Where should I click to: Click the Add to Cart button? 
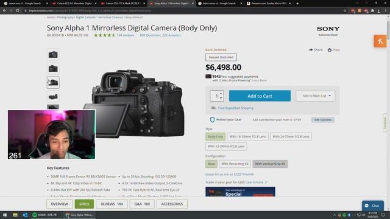260,96
